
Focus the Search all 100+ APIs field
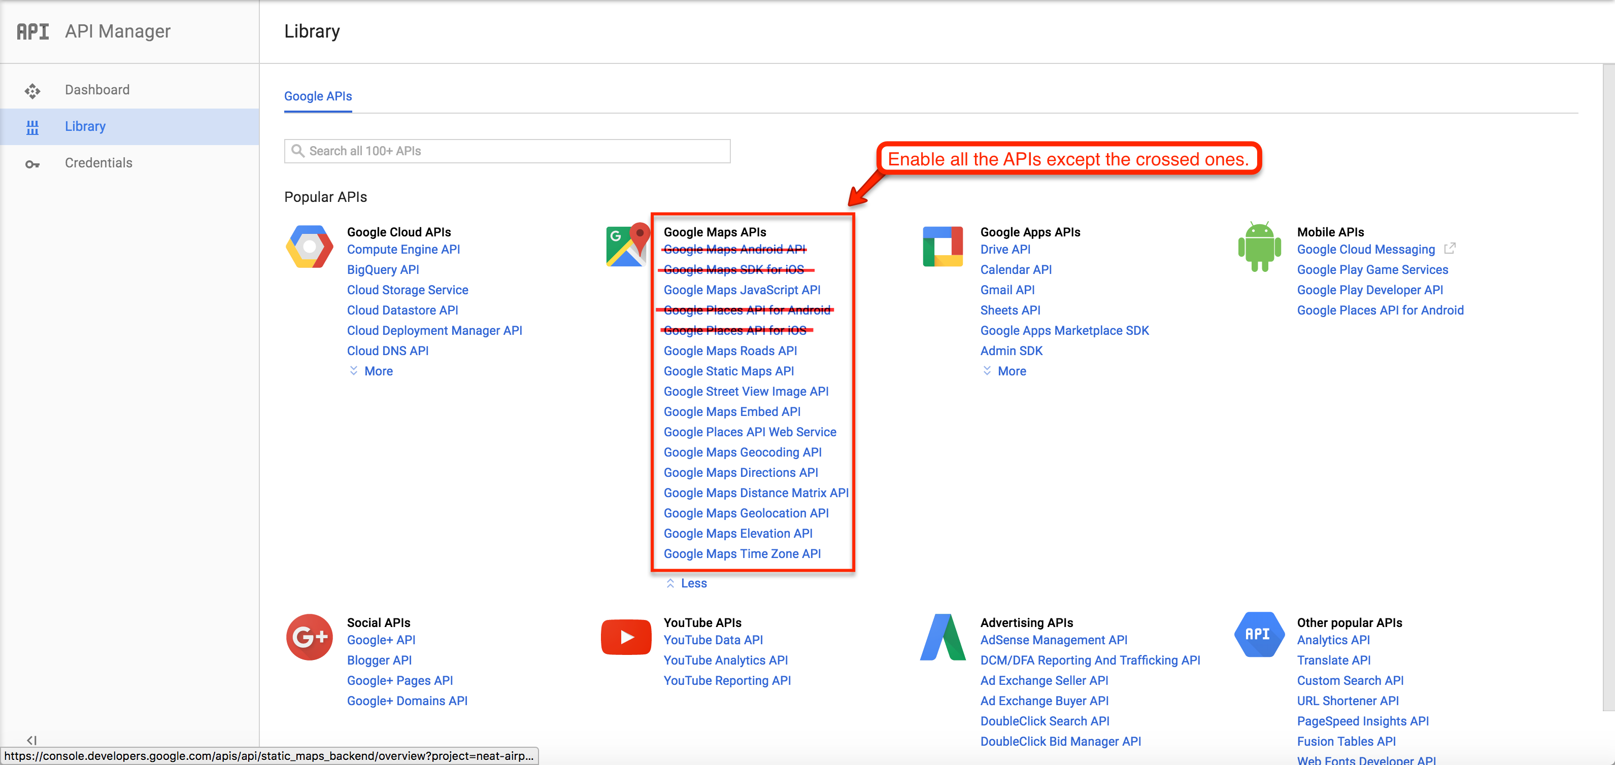tap(507, 151)
